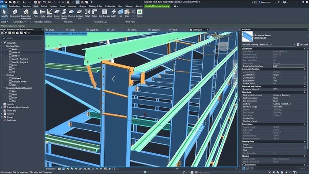Open the Architecture ribbon tab
Screen dimensions: 309x174
click(15, 6)
